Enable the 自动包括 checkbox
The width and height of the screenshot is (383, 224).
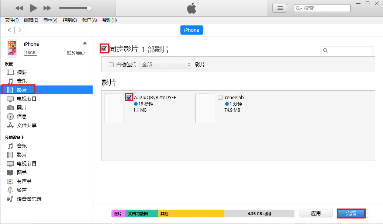click(111, 65)
